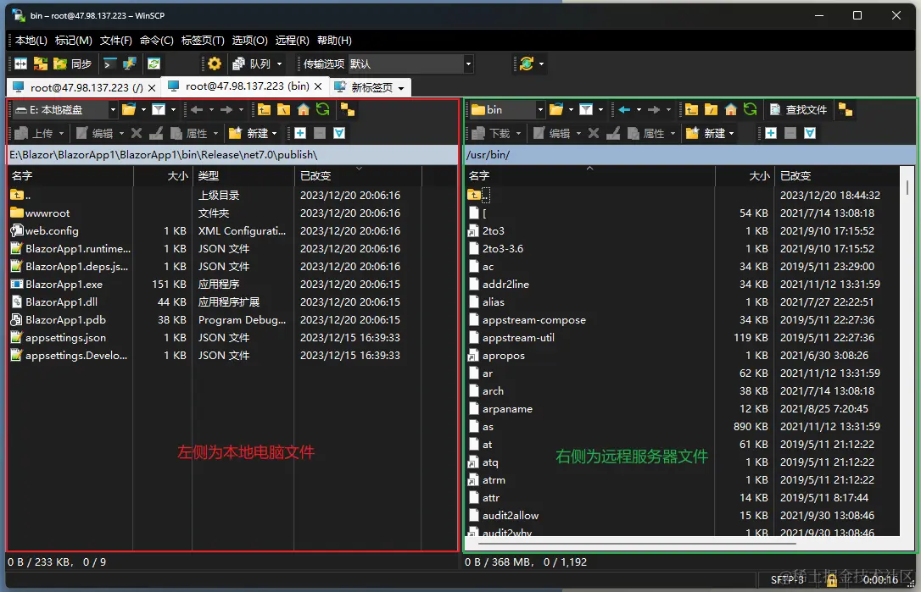Click the remote path /usr/bin/ bar
Screen dimensions: 921x592
coord(689,155)
